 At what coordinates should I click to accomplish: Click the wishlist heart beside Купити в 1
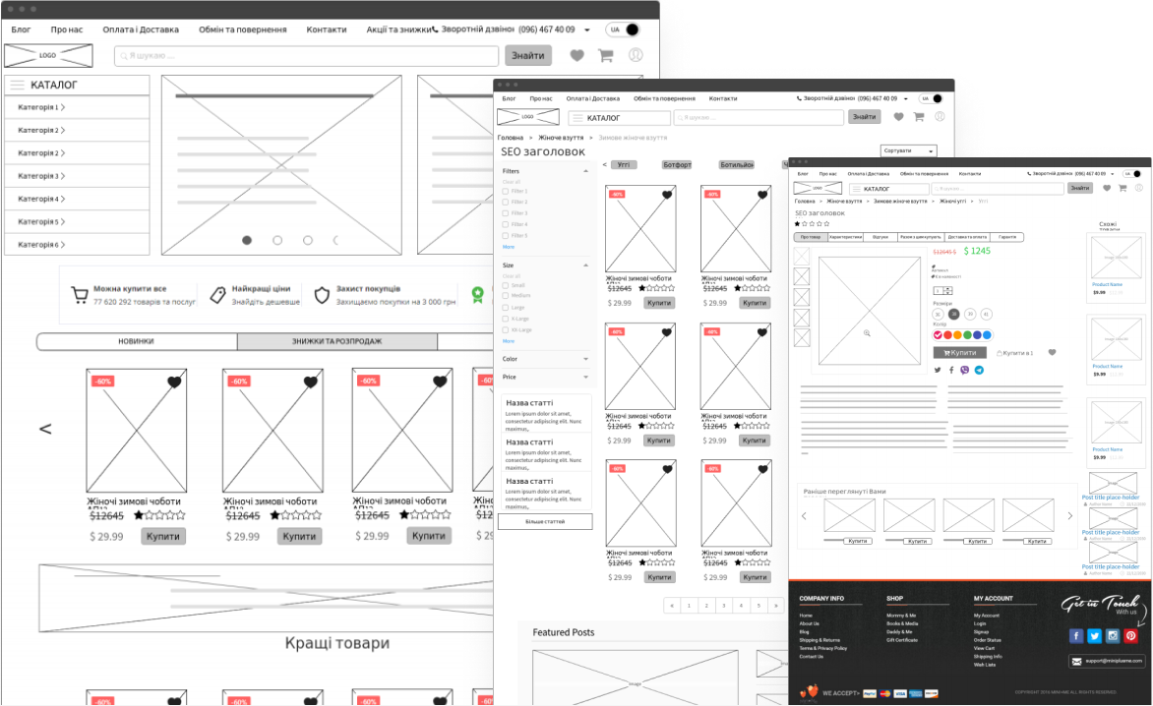(1052, 352)
